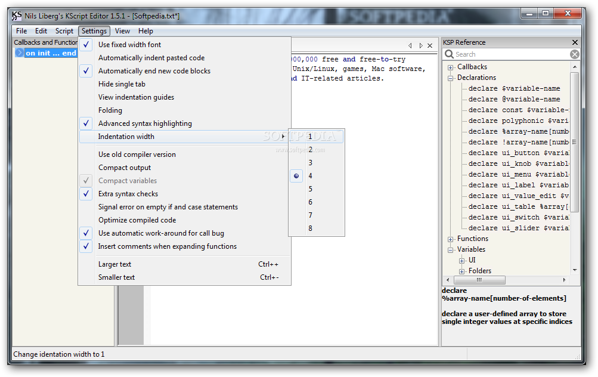Close the Settings menu via its menu bar item
The width and height of the screenshot is (598, 377).
click(94, 31)
